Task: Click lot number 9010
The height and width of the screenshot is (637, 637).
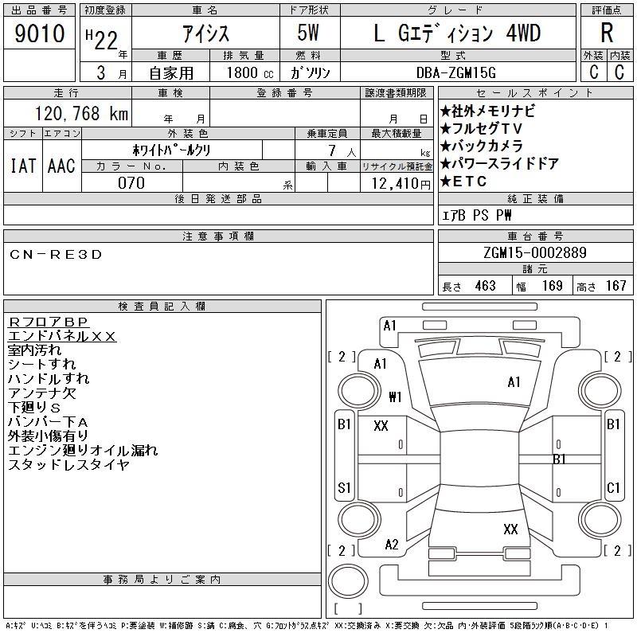Action: click(x=39, y=33)
